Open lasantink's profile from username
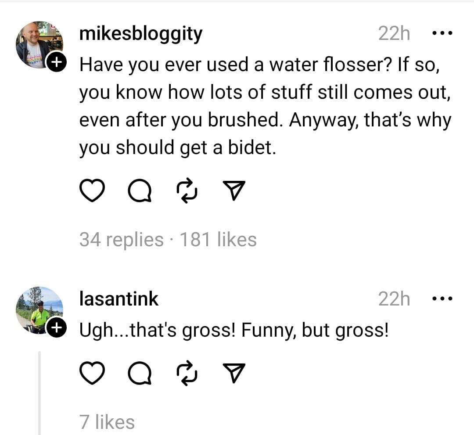The width and height of the screenshot is (474, 435). (x=118, y=299)
